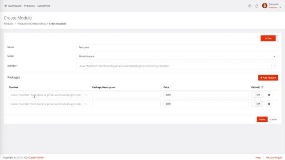Focus first row EUR Price field
Screen dimensions: 285x160
[211, 95]
